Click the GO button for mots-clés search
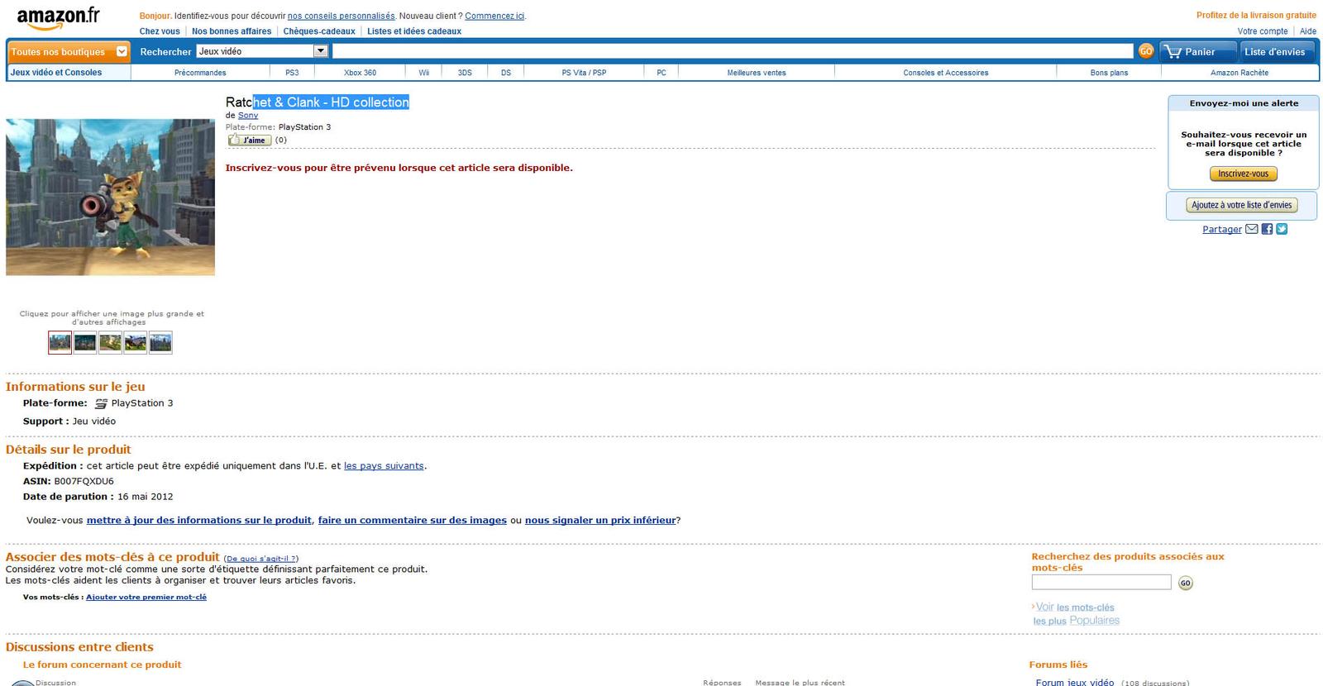The width and height of the screenshot is (1323, 686). (1185, 584)
